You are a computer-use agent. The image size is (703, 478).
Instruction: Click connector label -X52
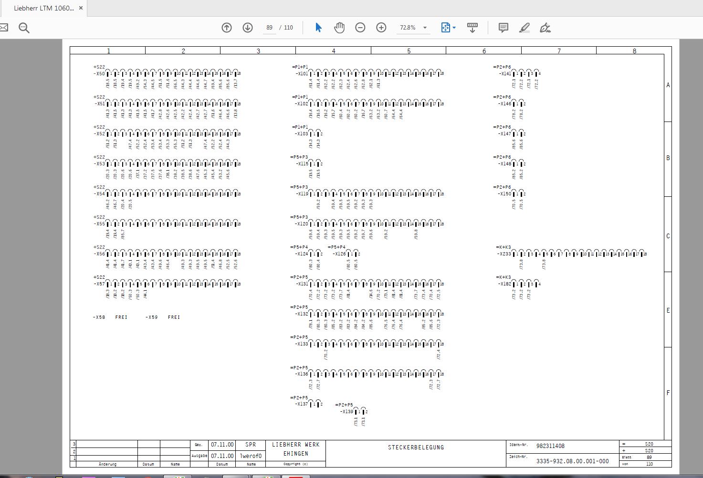[99, 134]
